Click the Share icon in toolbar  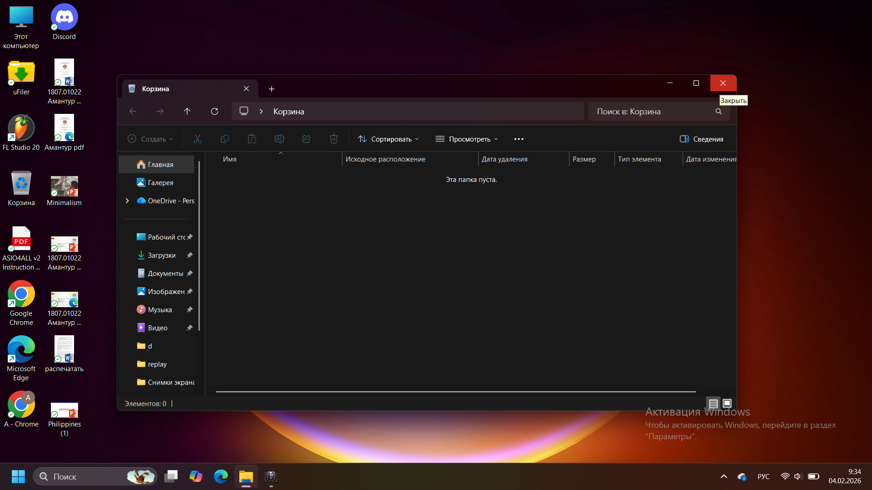(x=307, y=139)
